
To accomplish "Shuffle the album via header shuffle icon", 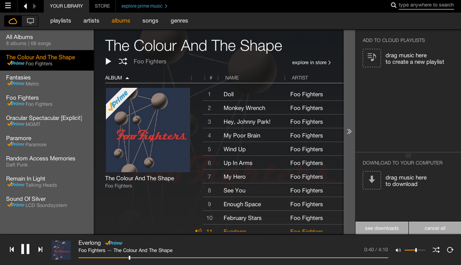I will (123, 61).
